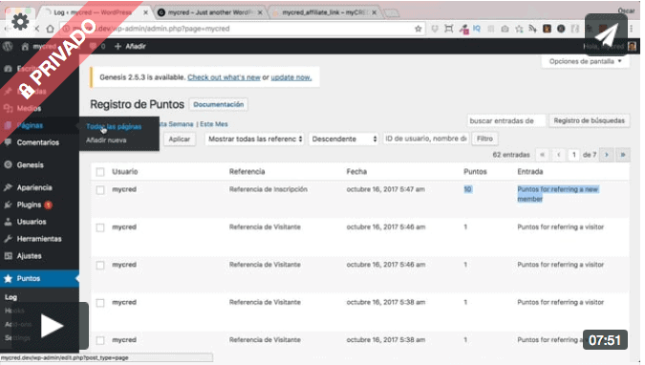The width and height of the screenshot is (645, 365).
Task: Select the Puntos star menu item
Action: click(39, 279)
